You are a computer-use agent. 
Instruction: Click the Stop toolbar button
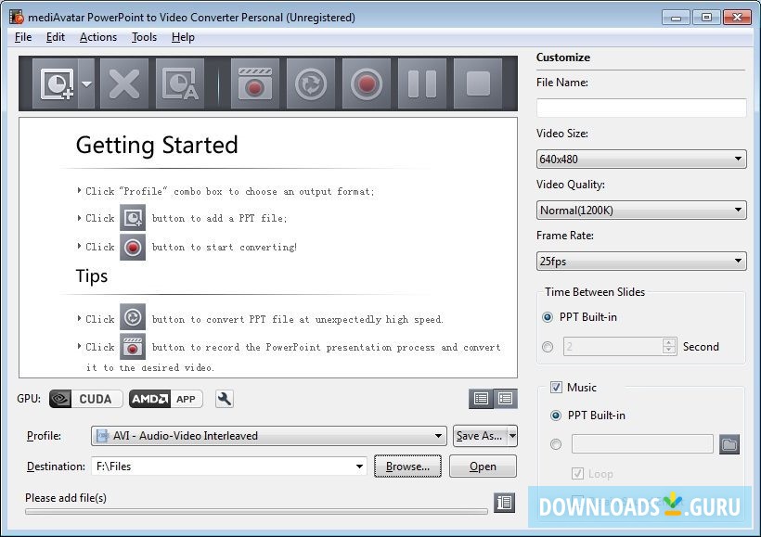(x=478, y=83)
